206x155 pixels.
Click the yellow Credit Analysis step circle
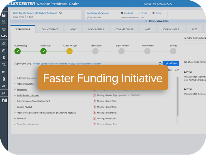click(70, 51)
